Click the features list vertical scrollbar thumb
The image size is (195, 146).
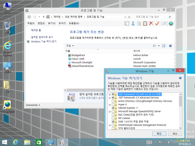pos(180,101)
